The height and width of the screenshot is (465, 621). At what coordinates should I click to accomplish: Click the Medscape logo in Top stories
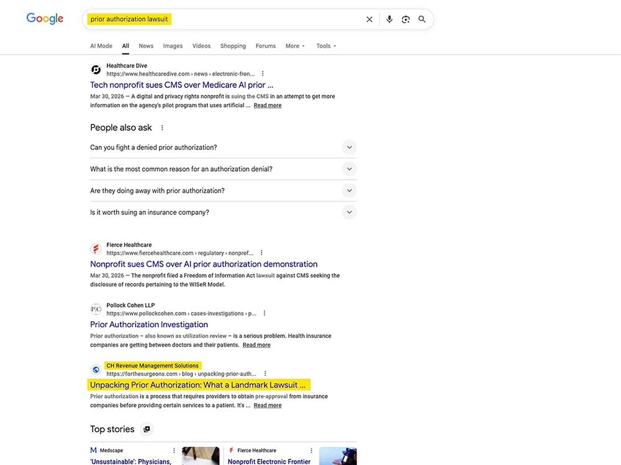94,450
